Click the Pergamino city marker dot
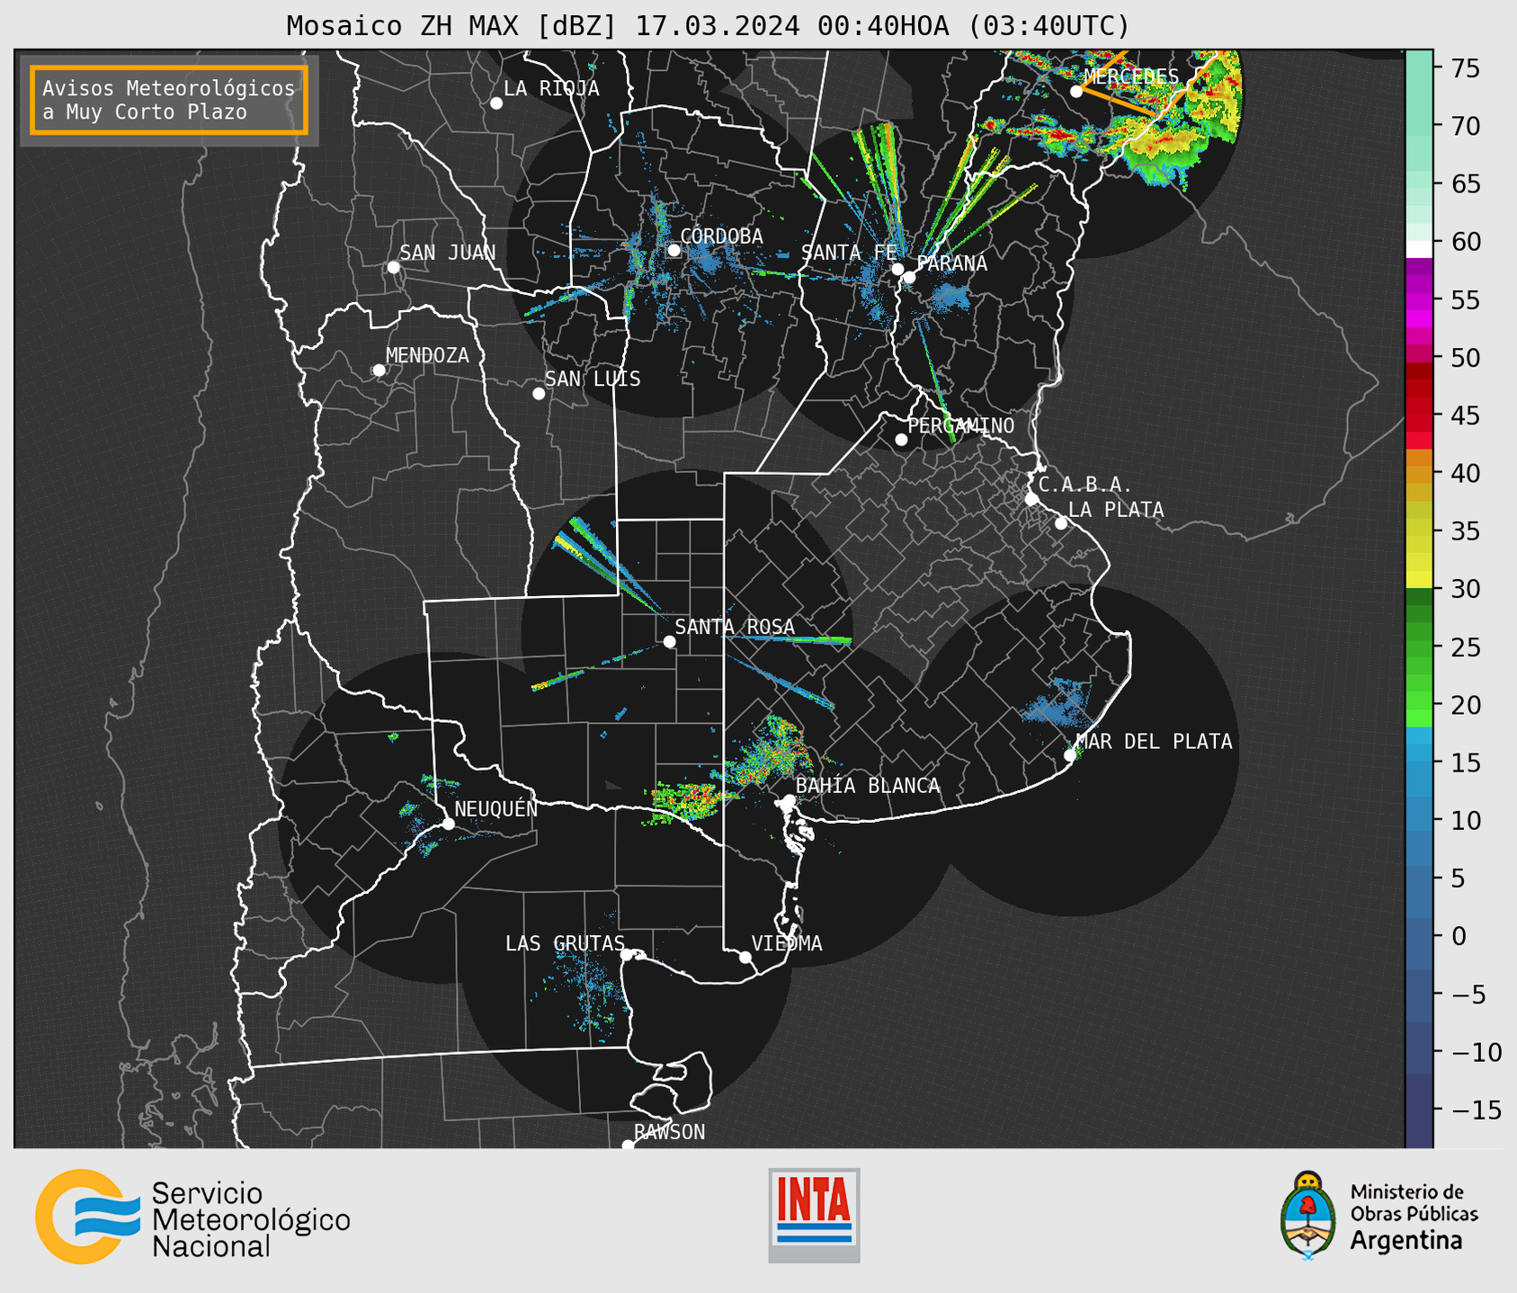The image size is (1517, 1293). tap(901, 440)
